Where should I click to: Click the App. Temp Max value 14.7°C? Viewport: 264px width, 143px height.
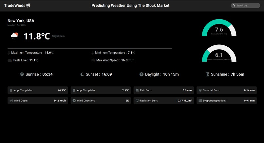[x=62, y=90]
